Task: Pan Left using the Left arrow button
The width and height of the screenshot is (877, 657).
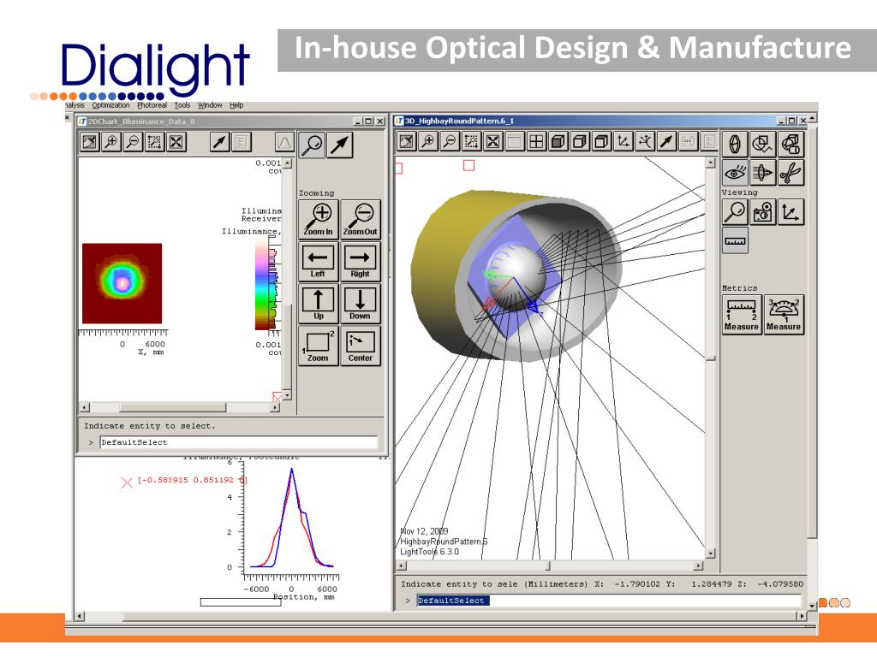Action: (x=319, y=262)
